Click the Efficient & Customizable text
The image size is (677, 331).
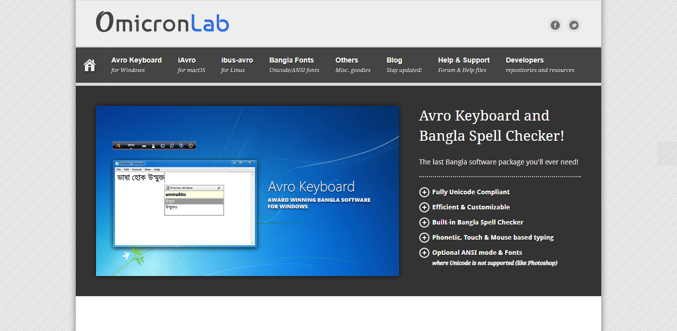click(471, 207)
